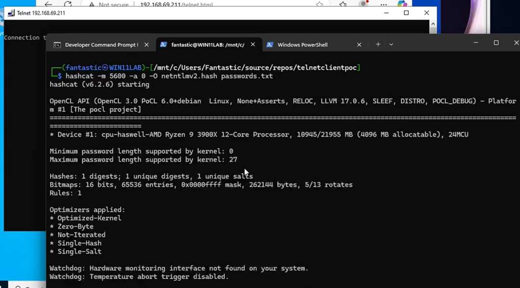The width and height of the screenshot is (520, 288).
Task: Click the Developer Command Prompt tab icon
Action: [57, 45]
